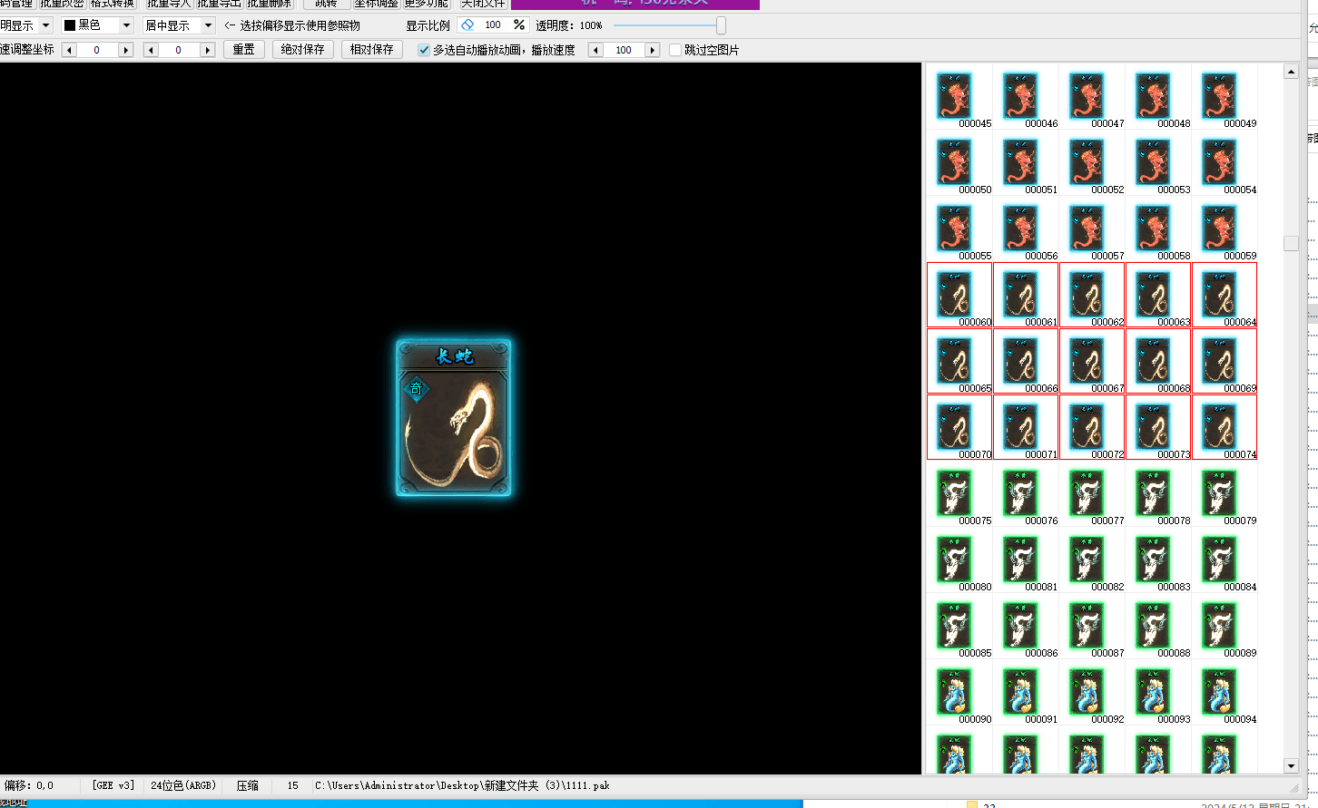Select green card thumbnail 000079
1318x808 pixels.
1225,493
